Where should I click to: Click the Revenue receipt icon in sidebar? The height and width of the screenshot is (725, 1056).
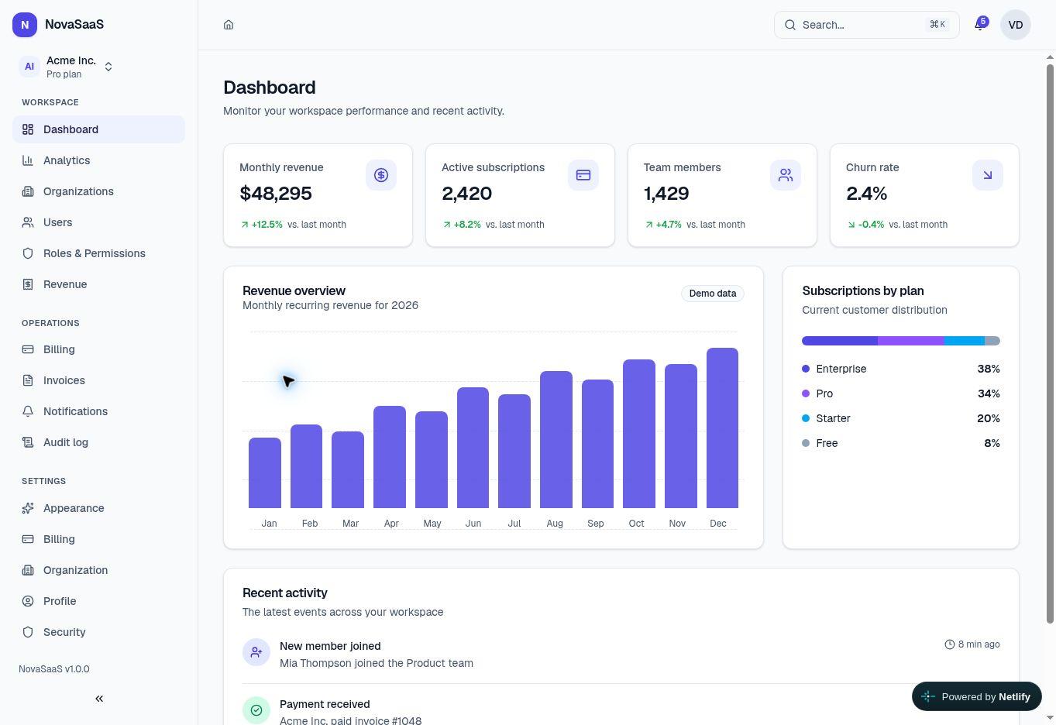(28, 284)
